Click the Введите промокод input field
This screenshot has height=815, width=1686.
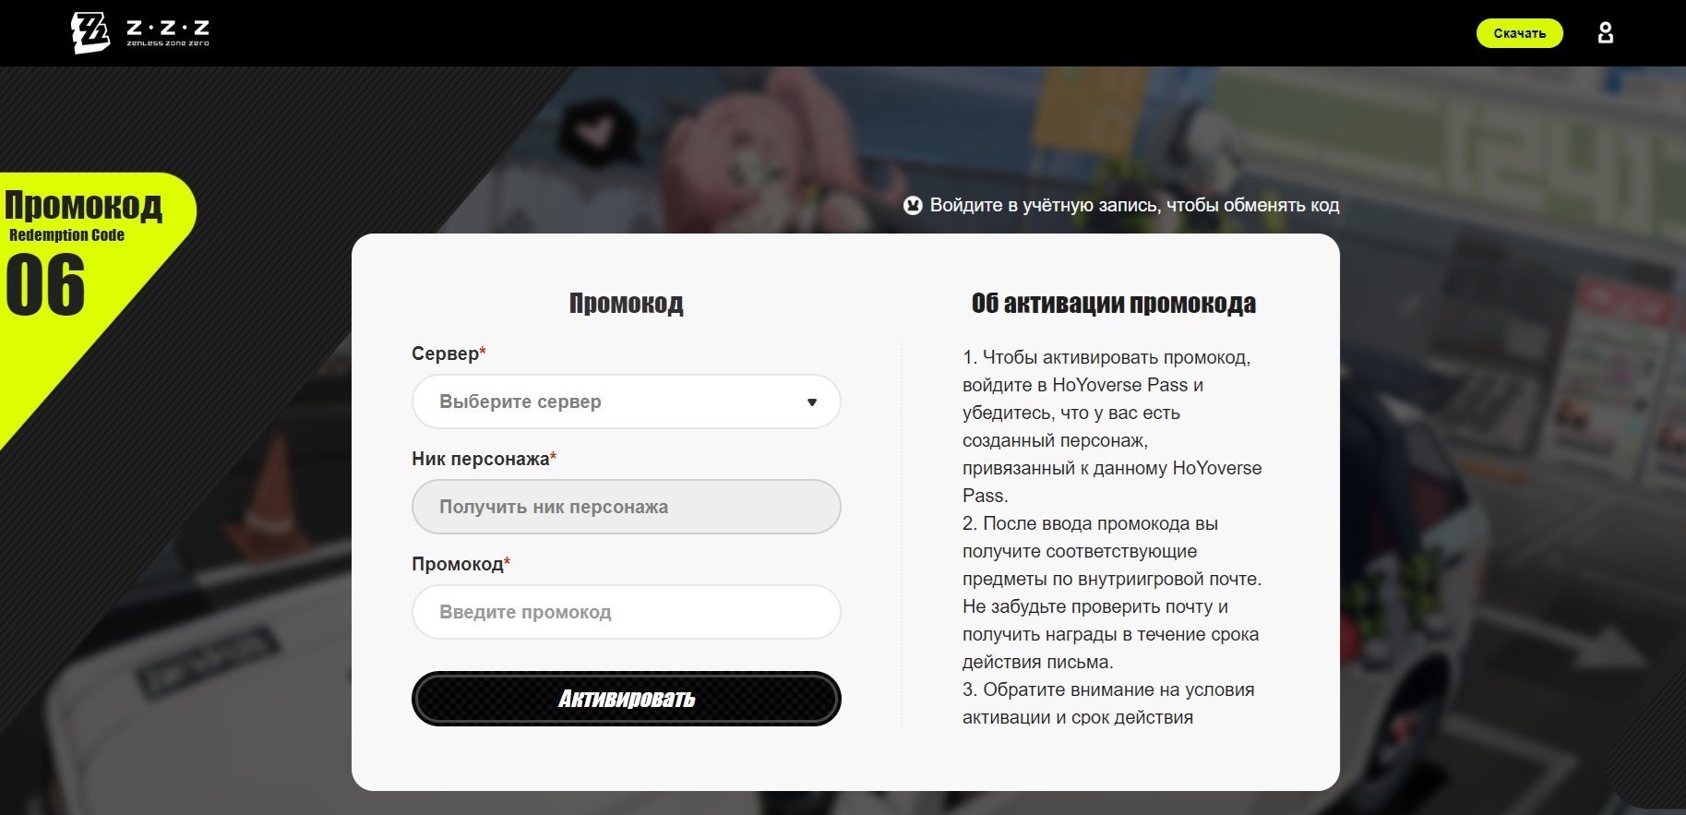pos(626,612)
